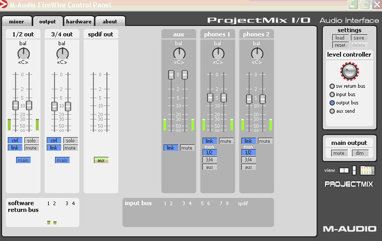This screenshot has height=241, width=382.
Task: Close the FireWire Control Panel window
Action: (377, 5)
